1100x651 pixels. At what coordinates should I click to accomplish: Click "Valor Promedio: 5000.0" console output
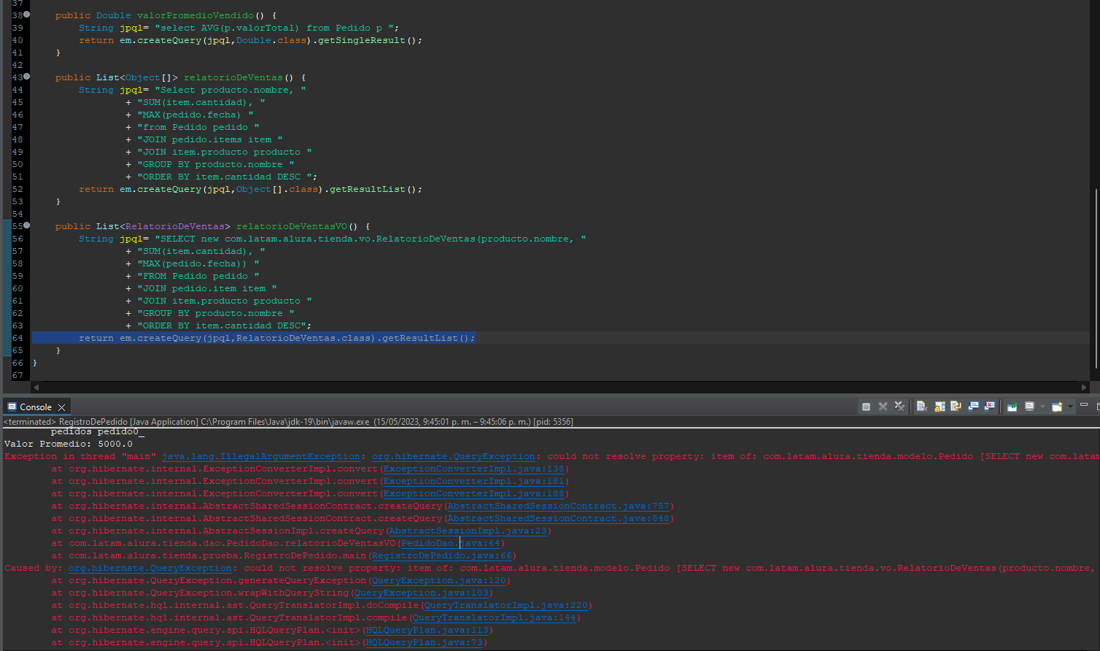(69, 444)
